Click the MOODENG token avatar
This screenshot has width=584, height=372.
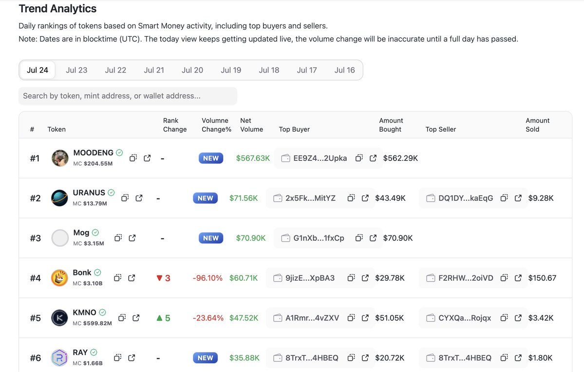click(x=59, y=158)
